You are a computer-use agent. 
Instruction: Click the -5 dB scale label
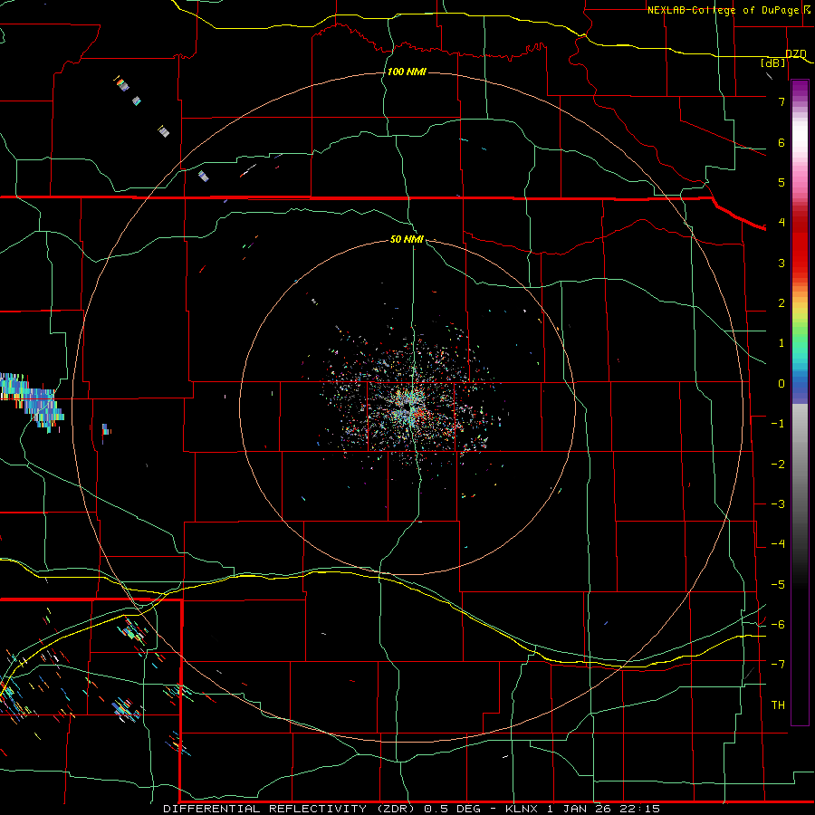point(778,585)
